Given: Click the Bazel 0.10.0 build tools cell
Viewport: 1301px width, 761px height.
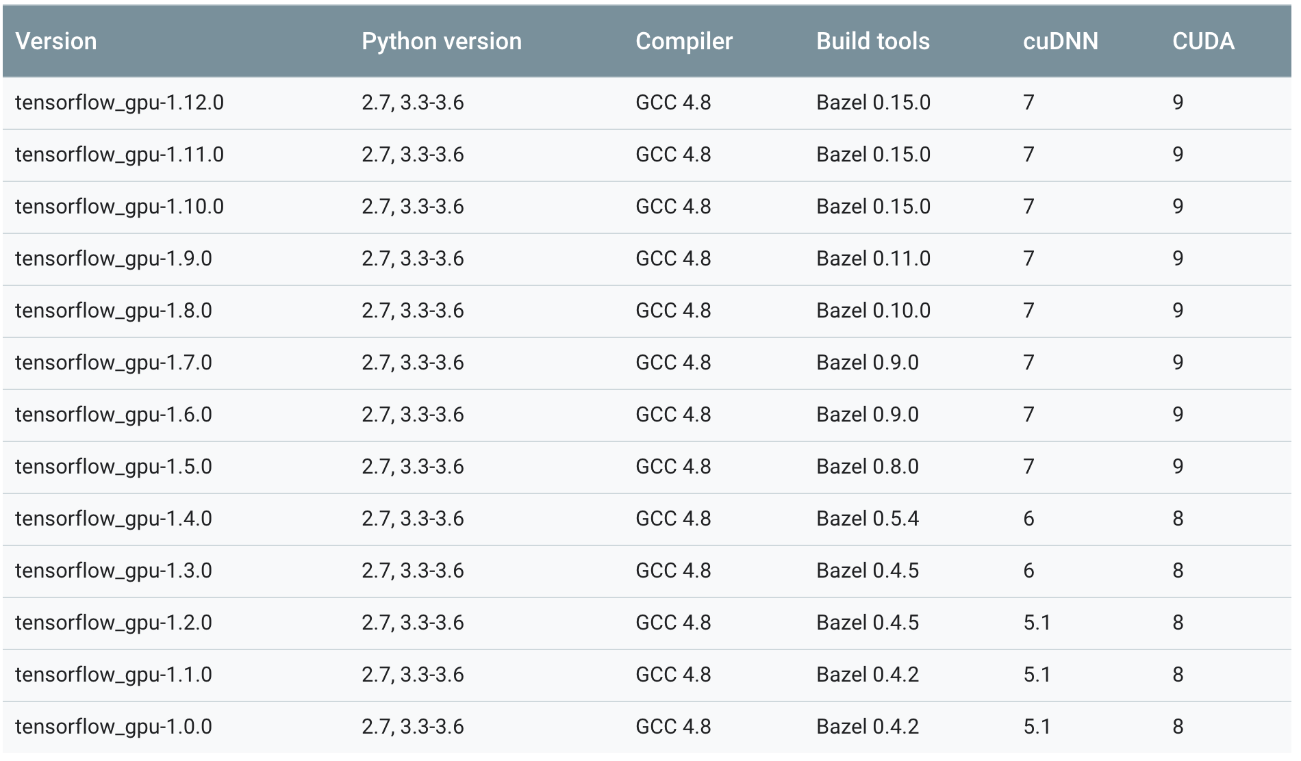Looking at the screenshot, I should pyautogui.click(x=873, y=311).
